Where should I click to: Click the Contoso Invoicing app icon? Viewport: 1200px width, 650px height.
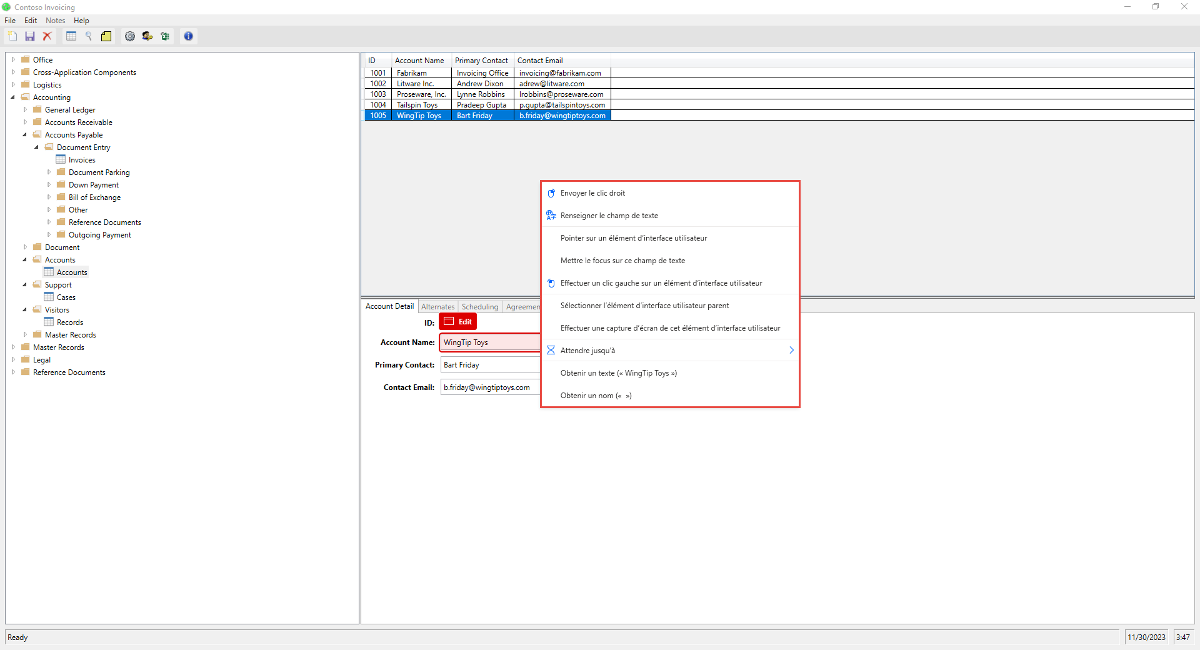(6, 7)
